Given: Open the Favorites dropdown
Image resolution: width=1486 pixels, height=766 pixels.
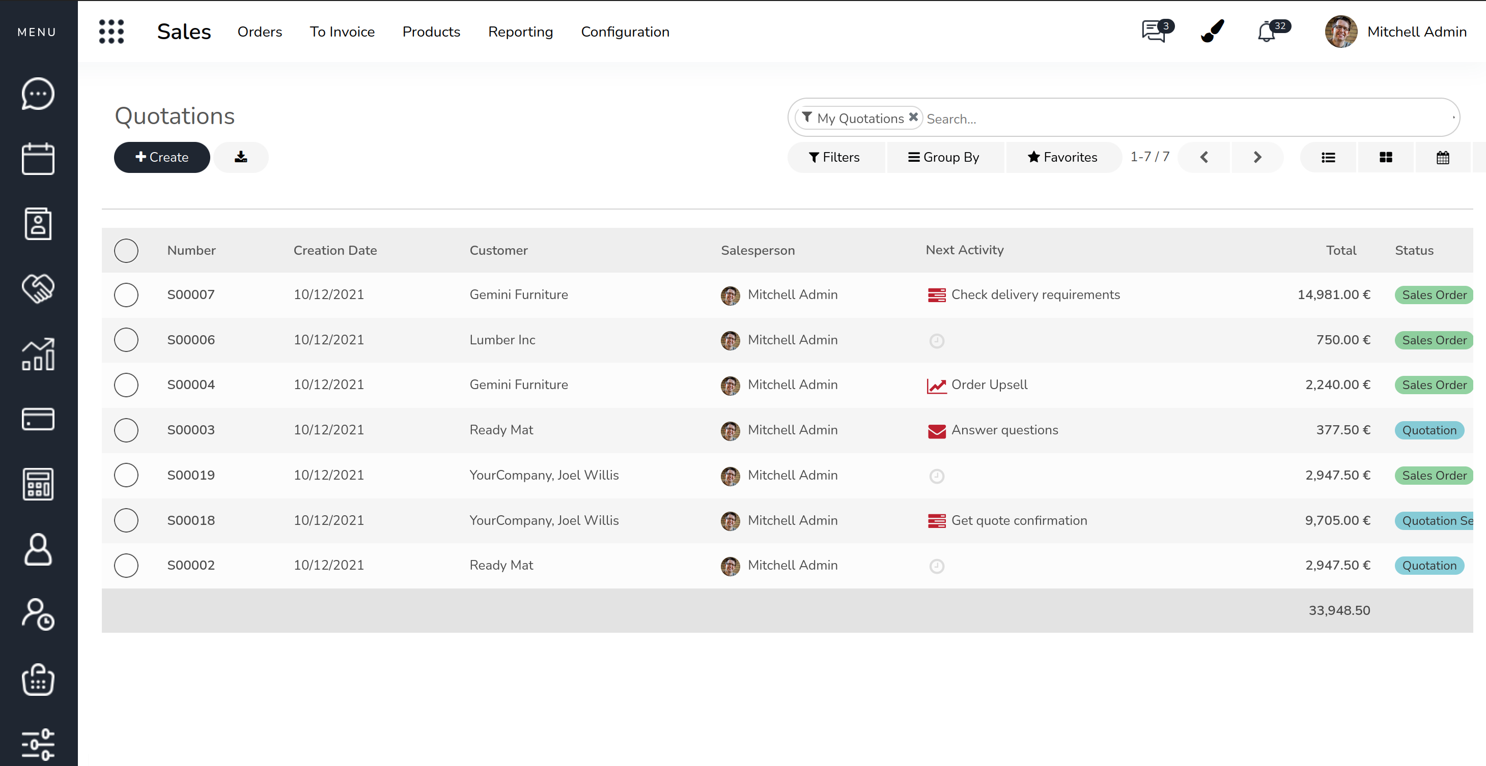Looking at the screenshot, I should click(x=1062, y=157).
